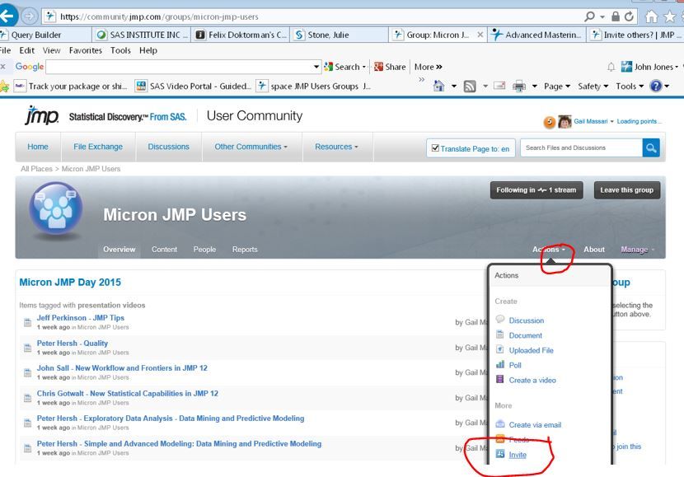The width and height of the screenshot is (684, 477).
Task: Open Peter Hersh - Quality document
Action: [72, 344]
